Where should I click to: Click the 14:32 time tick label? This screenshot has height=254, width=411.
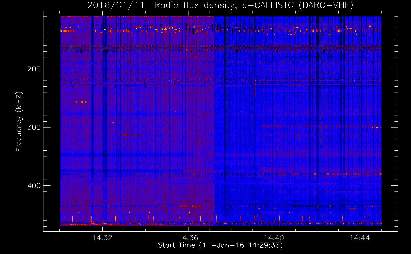(x=102, y=238)
